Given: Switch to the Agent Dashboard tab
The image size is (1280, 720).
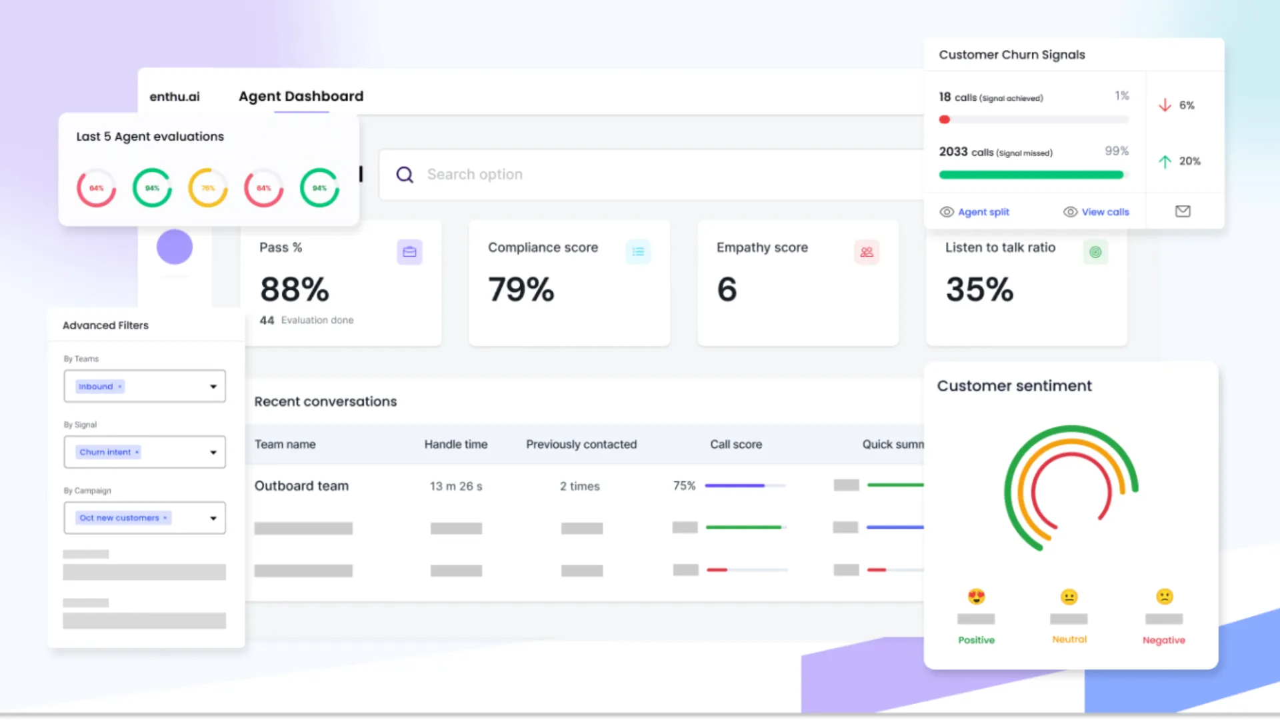Looking at the screenshot, I should (301, 97).
